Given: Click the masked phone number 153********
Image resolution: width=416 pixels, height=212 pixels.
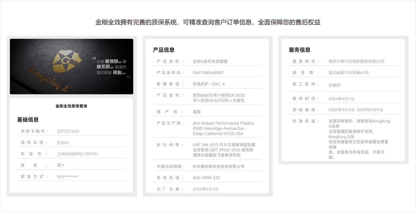Looking at the screenshot, I should tap(67, 176).
